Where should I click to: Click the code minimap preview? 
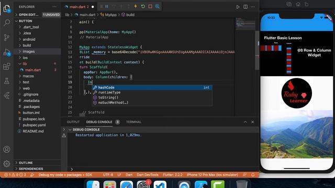coord(245,24)
